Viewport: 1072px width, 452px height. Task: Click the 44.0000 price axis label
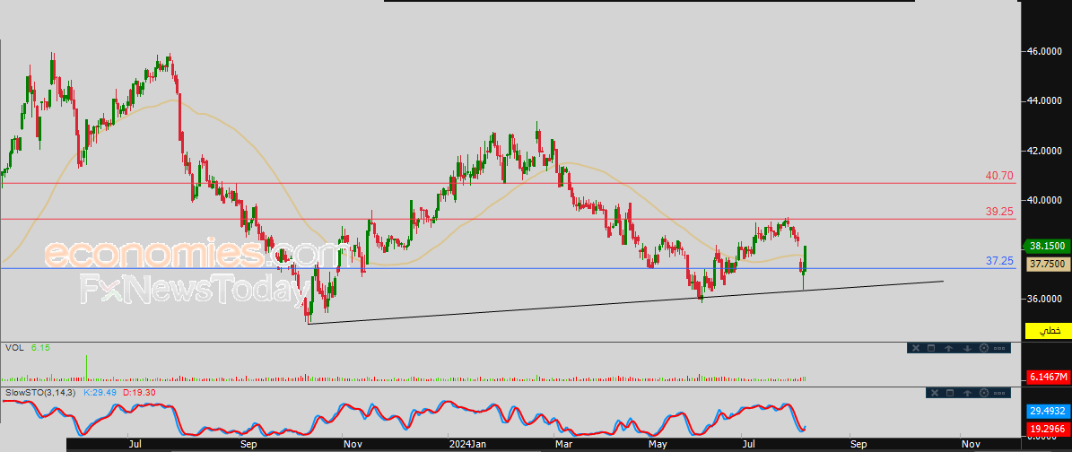tap(1046, 101)
